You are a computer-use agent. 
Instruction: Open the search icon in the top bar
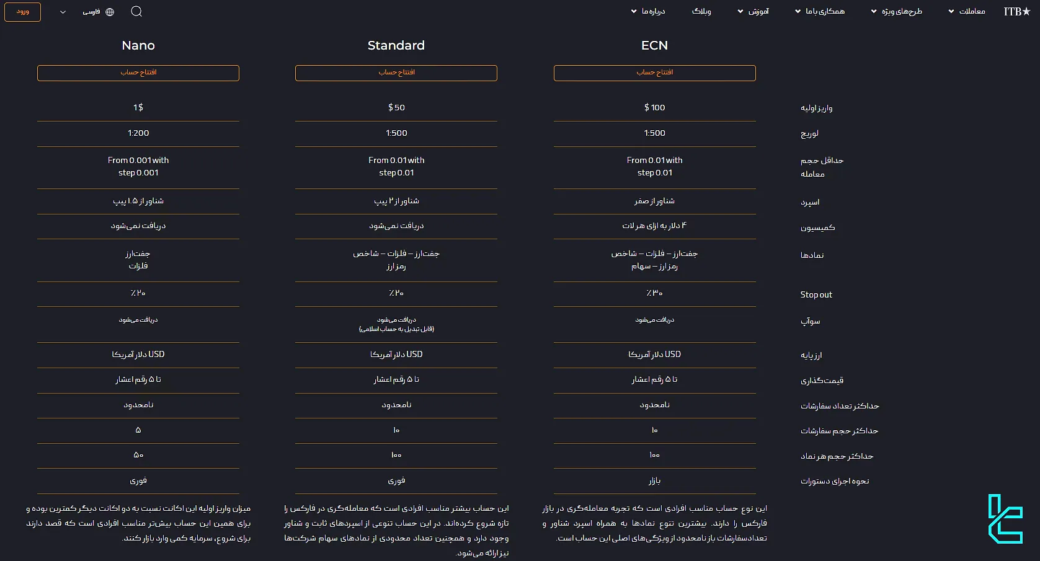(x=136, y=11)
